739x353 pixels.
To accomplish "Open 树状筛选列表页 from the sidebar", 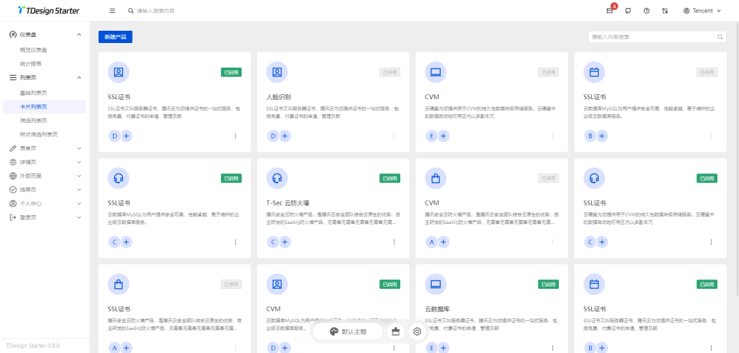I will pyautogui.click(x=39, y=135).
